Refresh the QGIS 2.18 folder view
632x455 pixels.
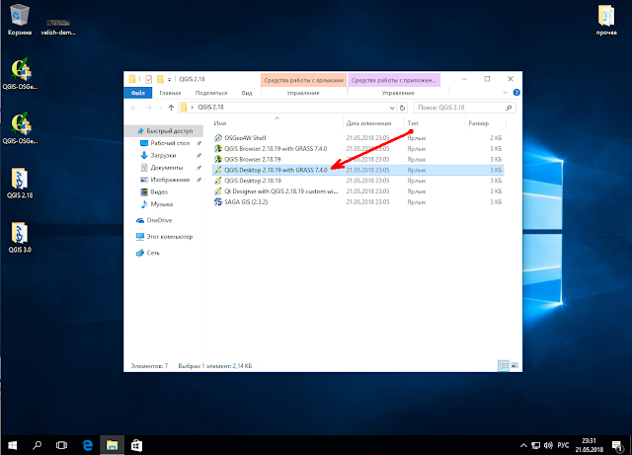402,108
